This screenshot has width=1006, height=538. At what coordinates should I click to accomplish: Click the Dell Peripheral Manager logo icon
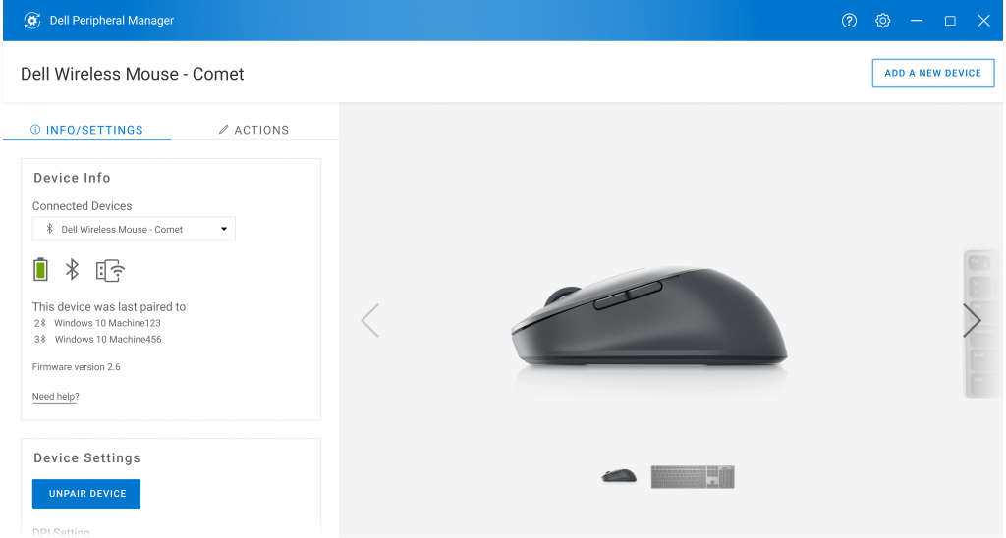pos(32,21)
